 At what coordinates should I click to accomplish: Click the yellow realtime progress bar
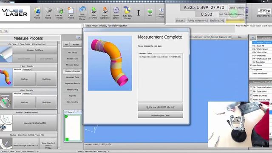pyautogui.click(x=235, y=21)
